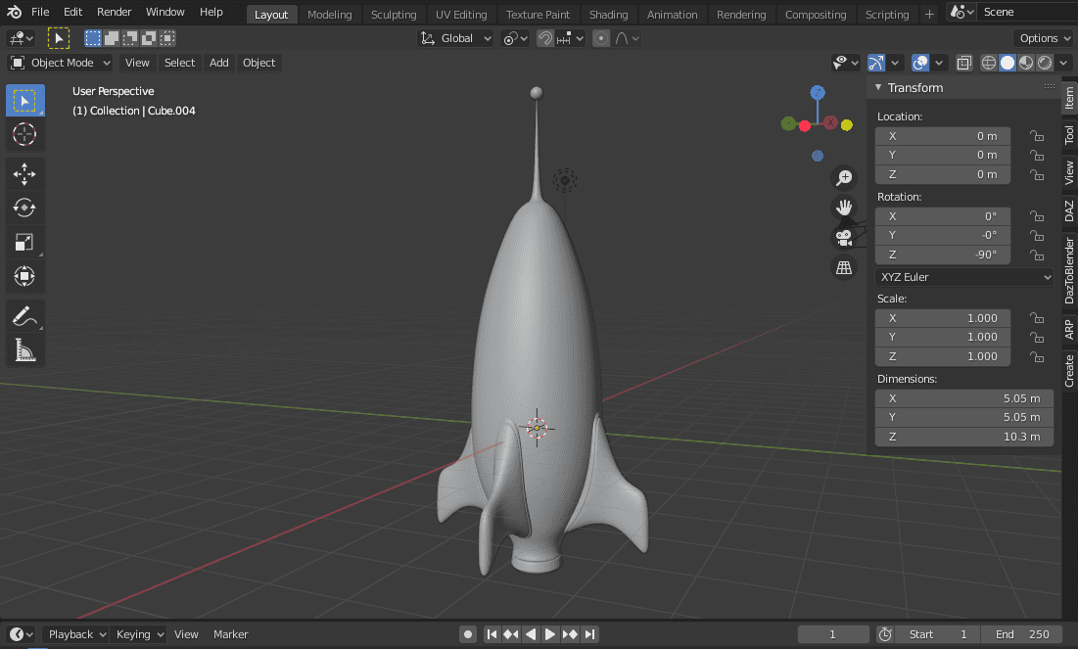Select the Rotate tool
The height and width of the screenshot is (649, 1078).
tap(24, 208)
